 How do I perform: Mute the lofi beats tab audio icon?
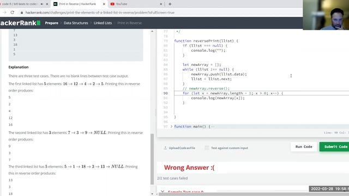pos(41,4)
